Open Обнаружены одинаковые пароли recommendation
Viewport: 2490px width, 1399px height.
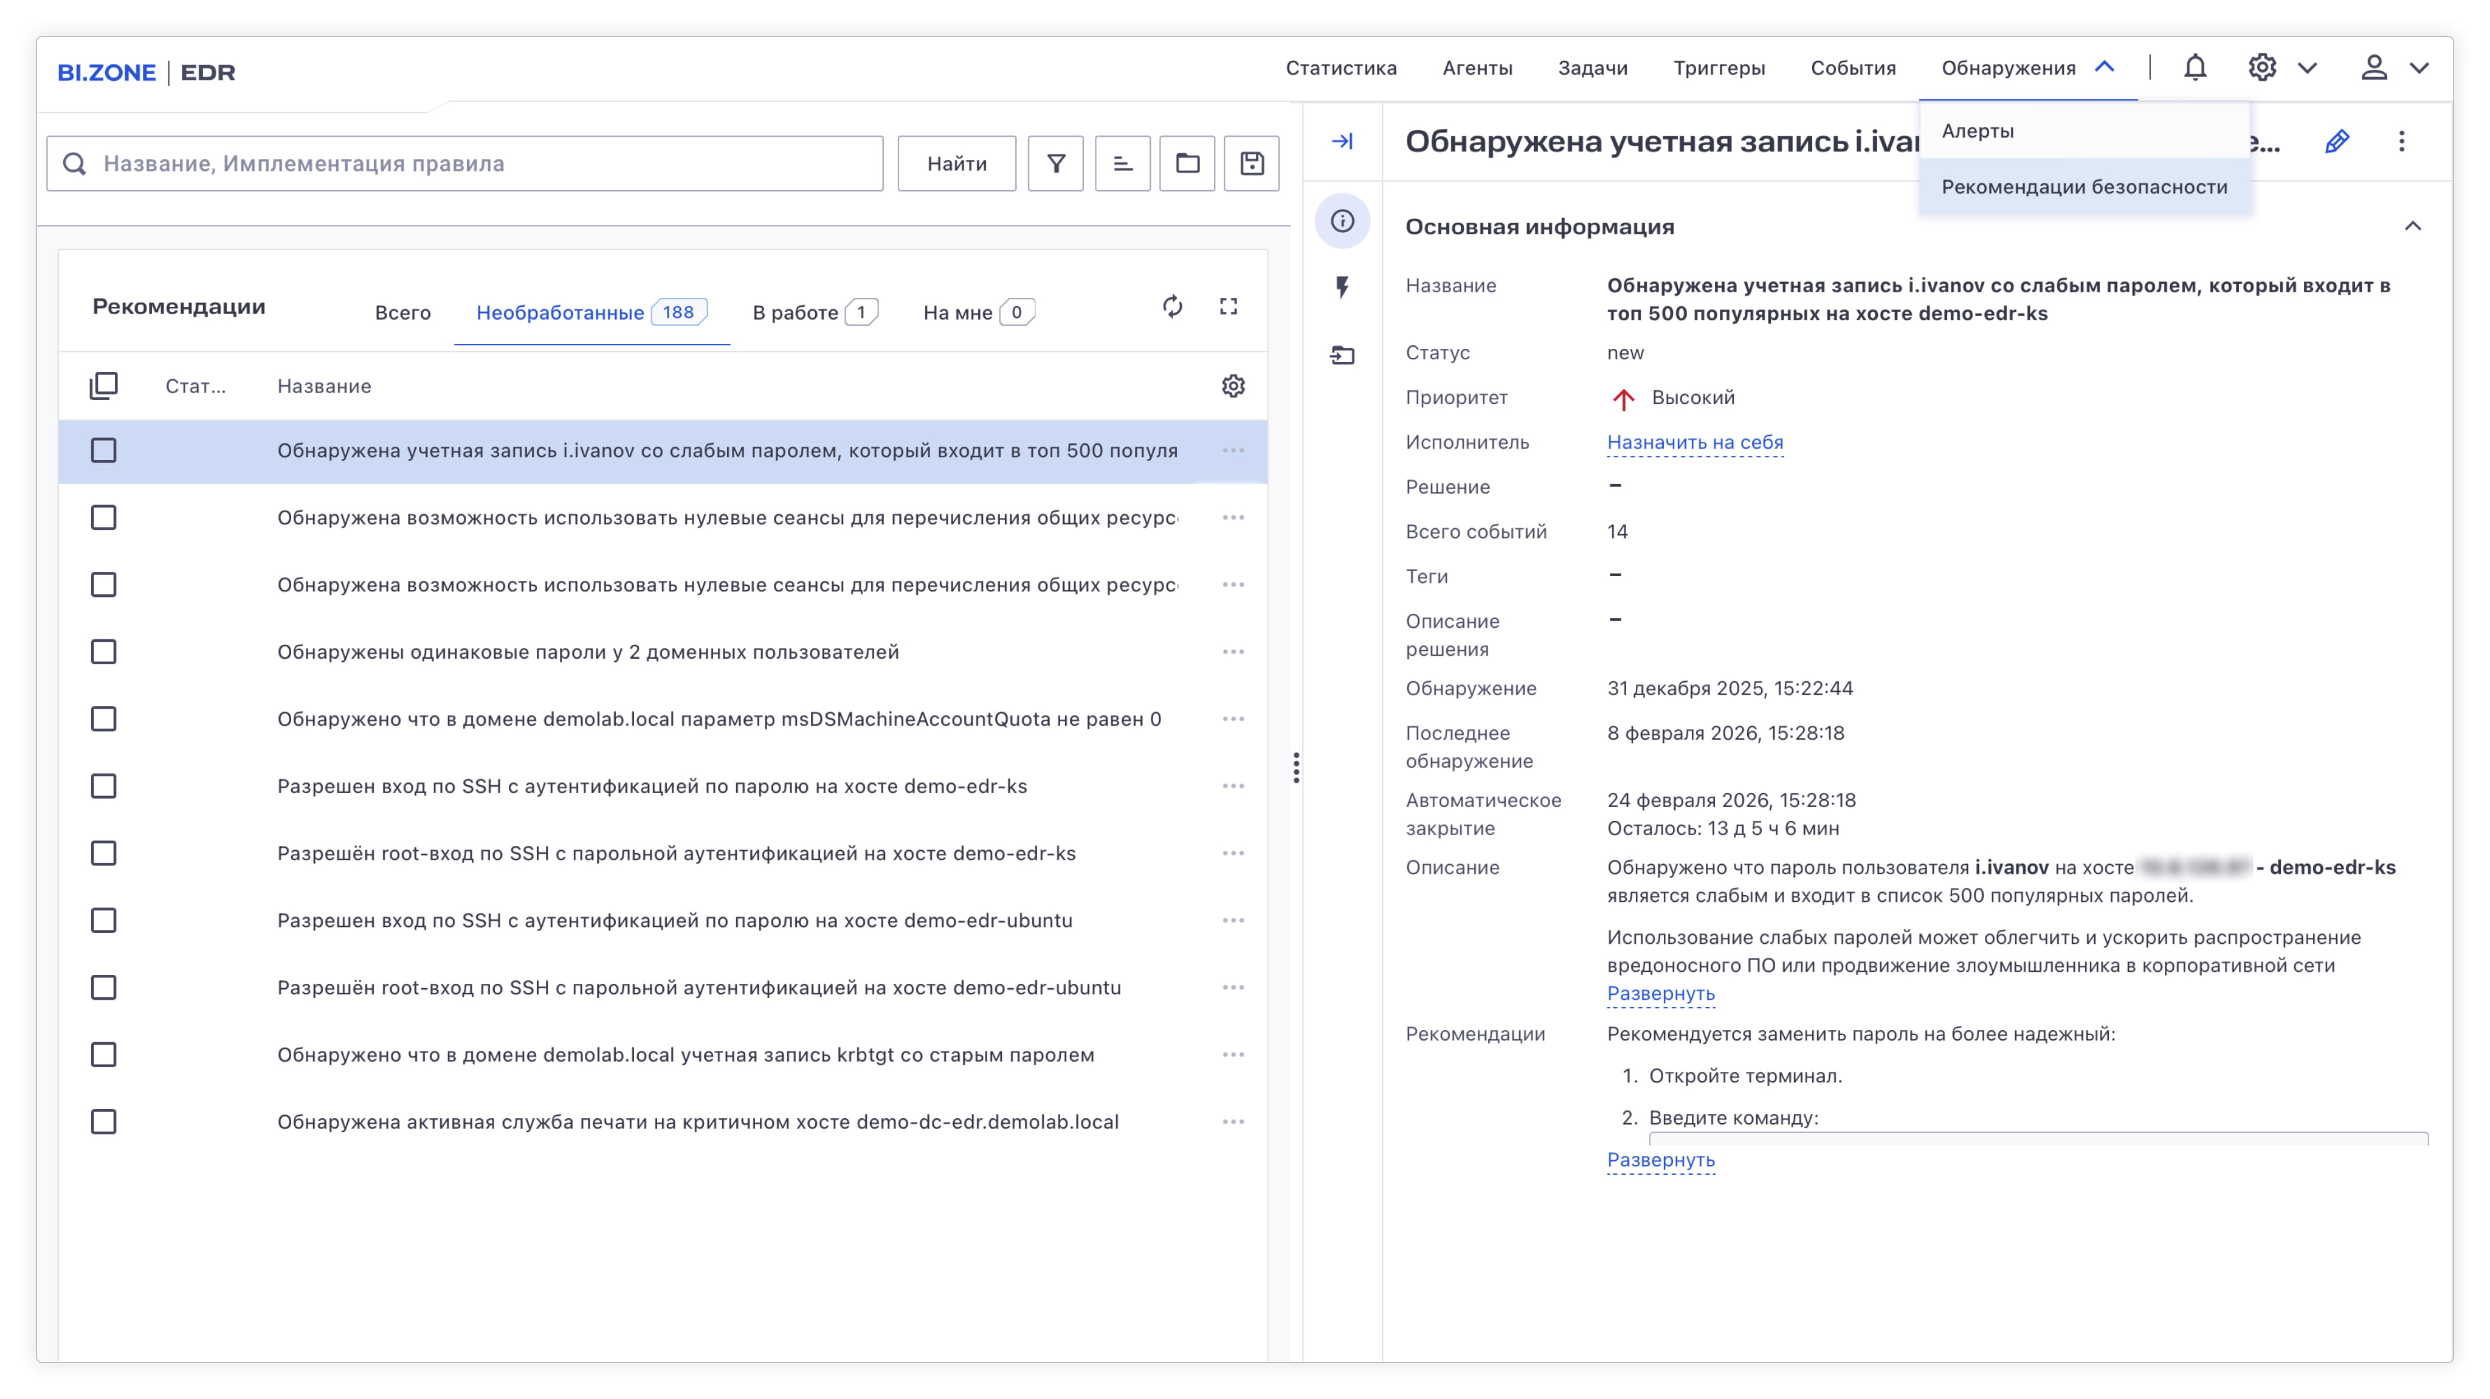(x=588, y=652)
